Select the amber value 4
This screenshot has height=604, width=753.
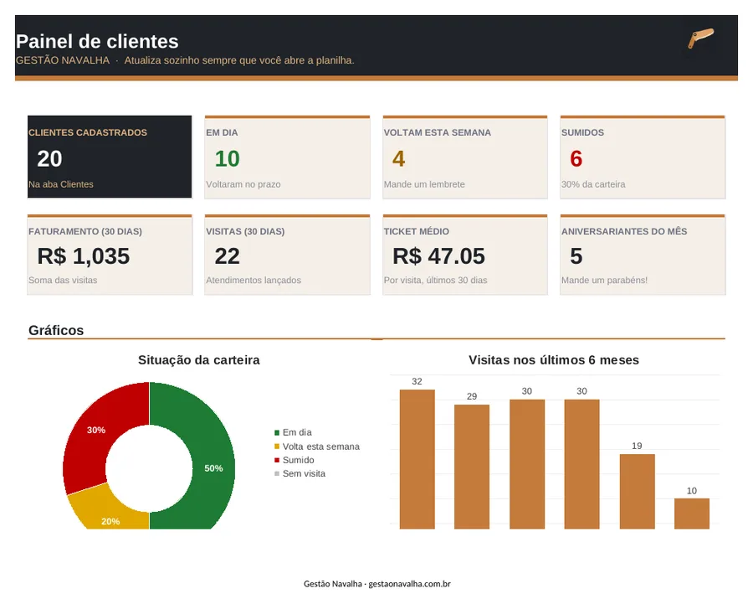[398, 158]
